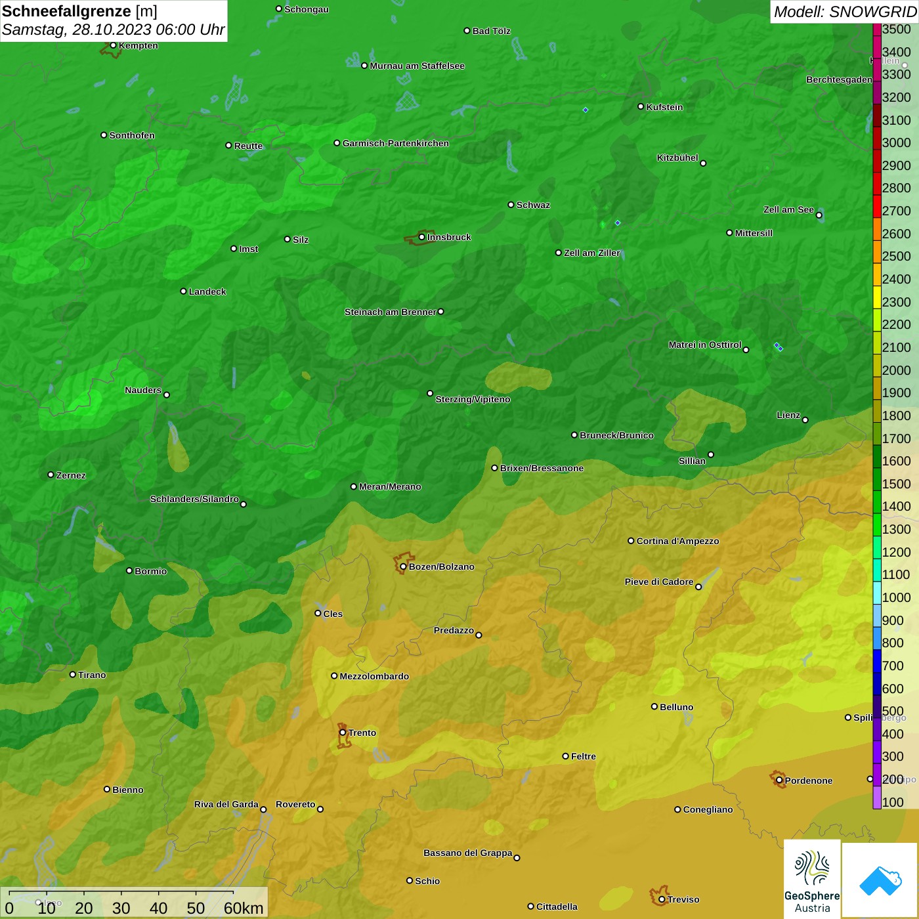Click the date Samstag, 28.10.2023 06:00 Uhr

[x=113, y=30]
